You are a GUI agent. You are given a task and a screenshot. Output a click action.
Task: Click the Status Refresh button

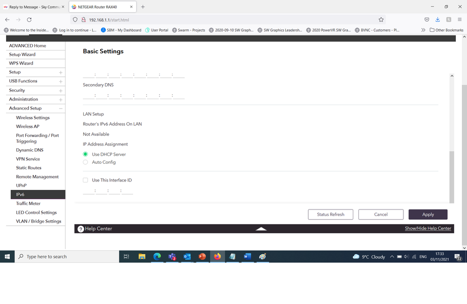click(330, 214)
